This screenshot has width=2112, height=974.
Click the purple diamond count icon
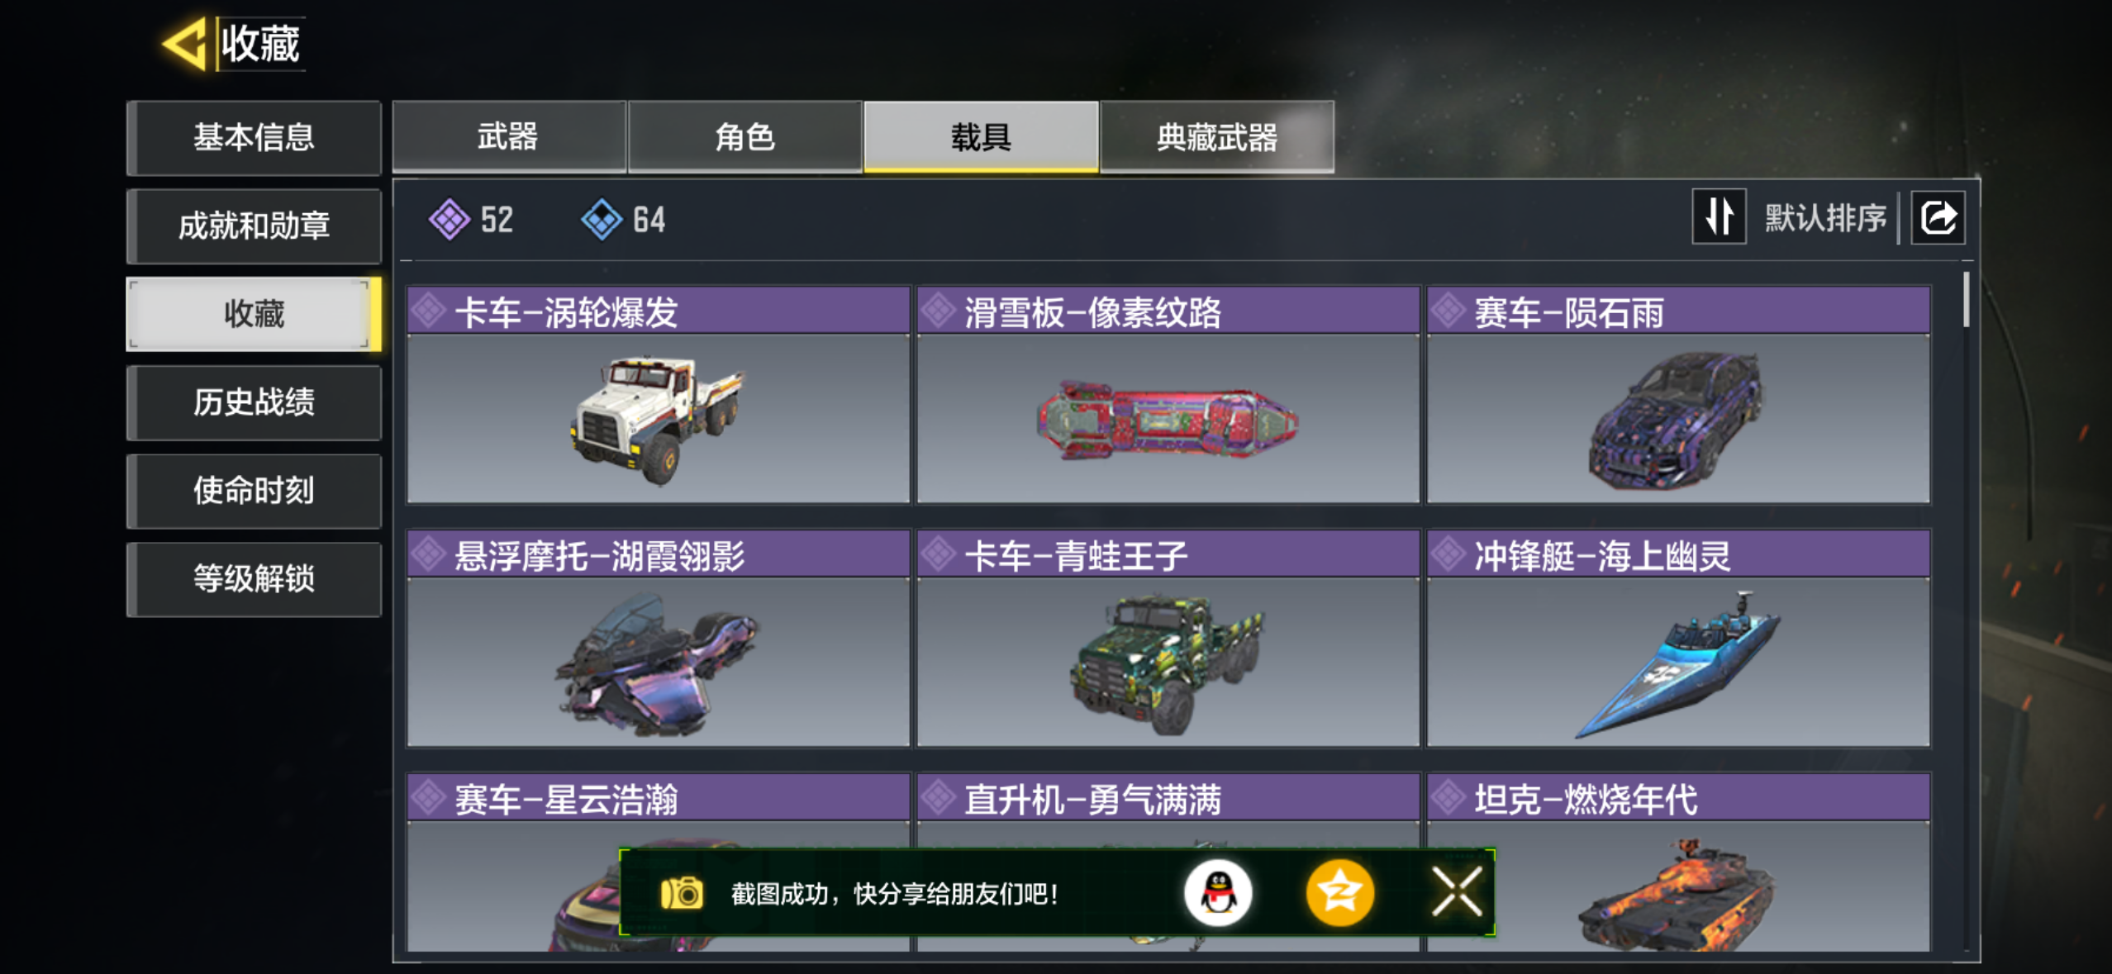(x=450, y=219)
